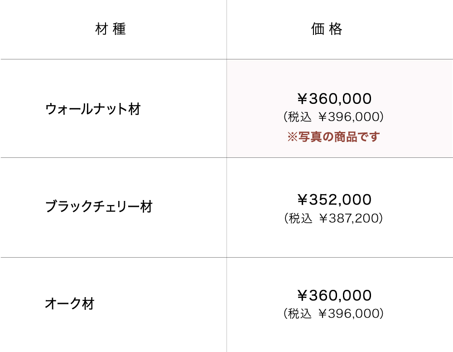Click the ウォールナット材 ¥360,000 price

pos(334,98)
